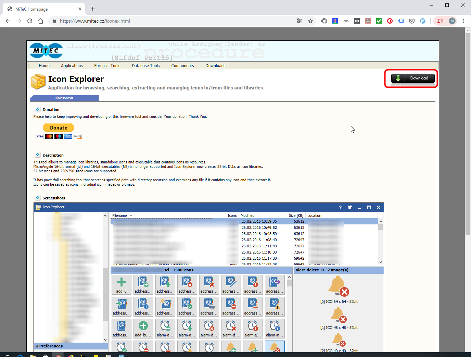Click the Download button

pos(413,78)
